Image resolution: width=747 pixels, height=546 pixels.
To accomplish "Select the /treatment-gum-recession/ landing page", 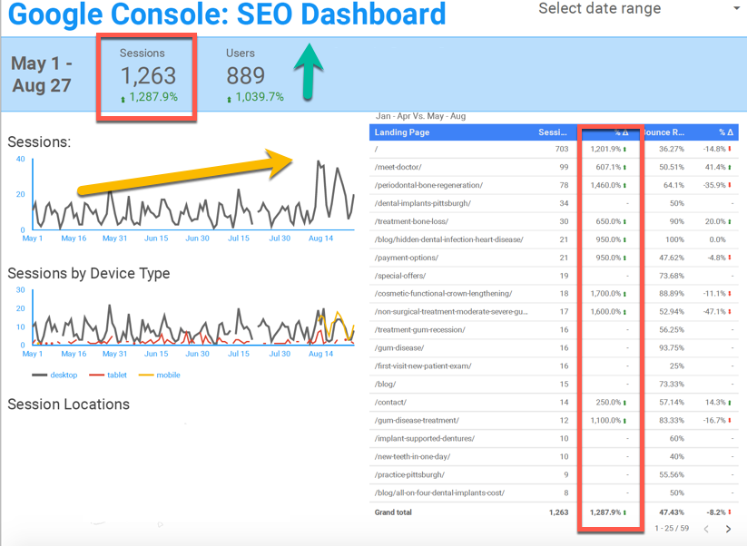I will (419, 330).
